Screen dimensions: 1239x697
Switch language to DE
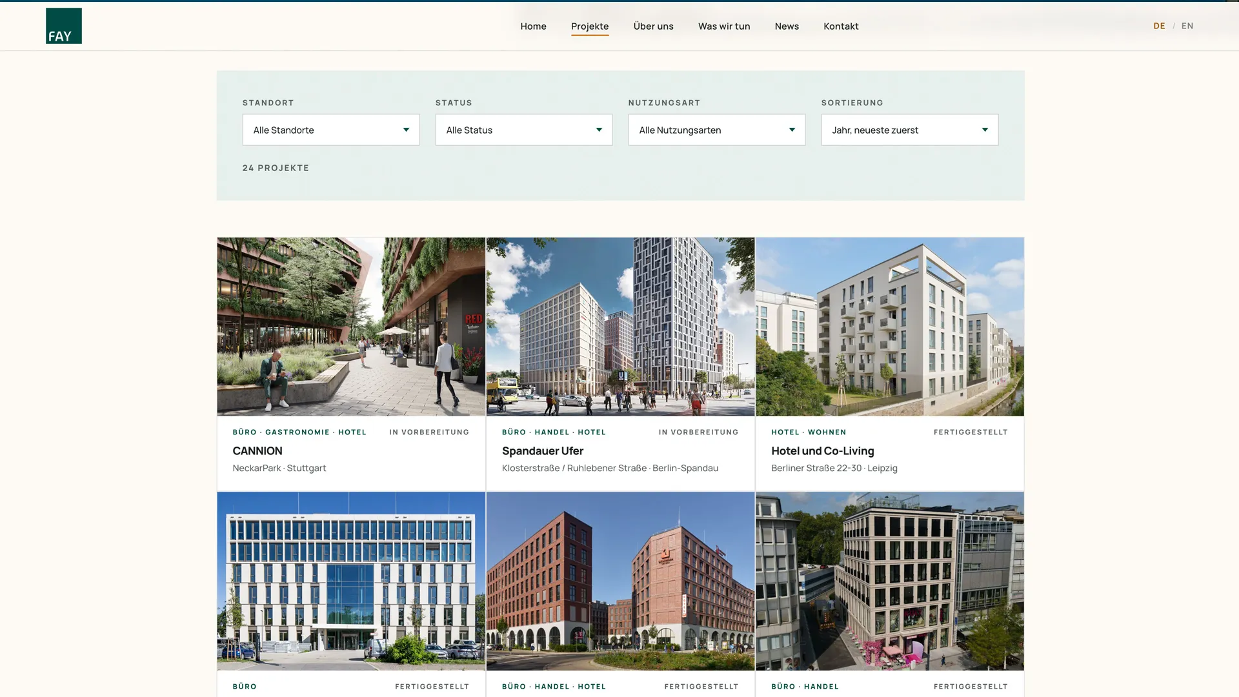(x=1159, y=26)
